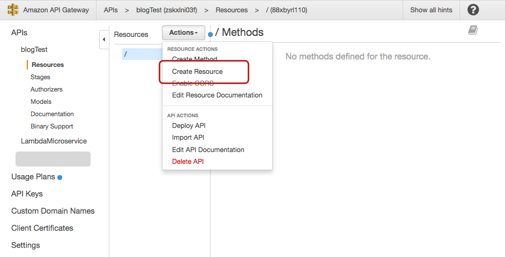Image resolution: width=505 pixels, height=257 pixels.
Task: Open the documentation book icon
Action: click(x=473, y=30)
